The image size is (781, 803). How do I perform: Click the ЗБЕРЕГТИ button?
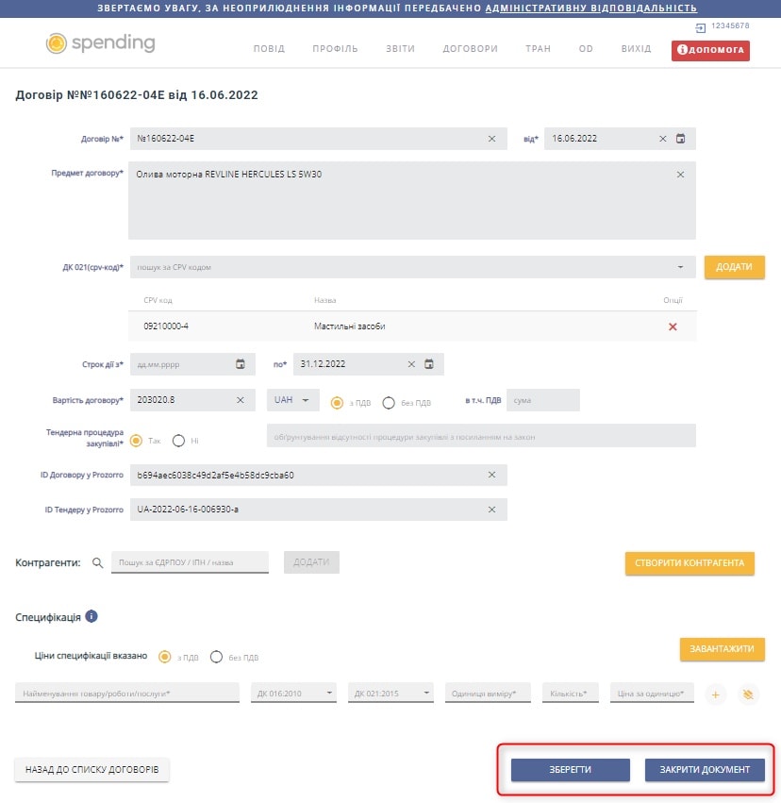coord(570,770)
